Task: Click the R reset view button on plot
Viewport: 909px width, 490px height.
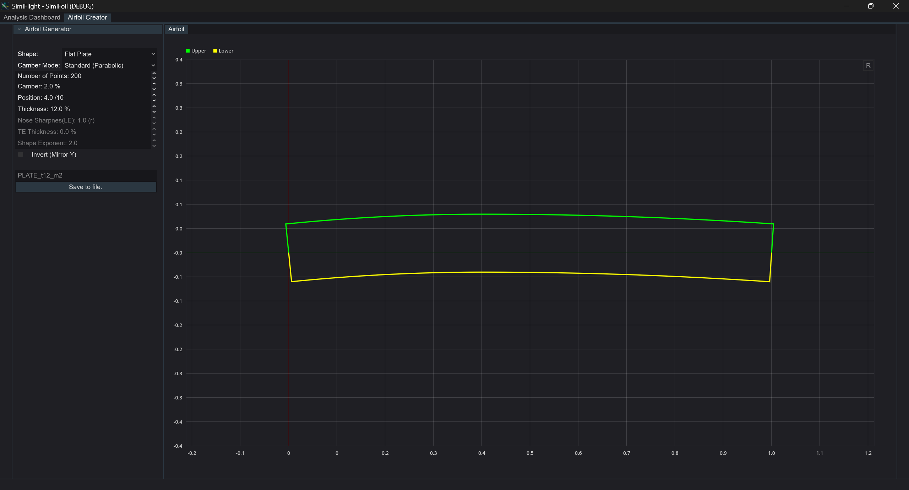Action: click(868, 66)
